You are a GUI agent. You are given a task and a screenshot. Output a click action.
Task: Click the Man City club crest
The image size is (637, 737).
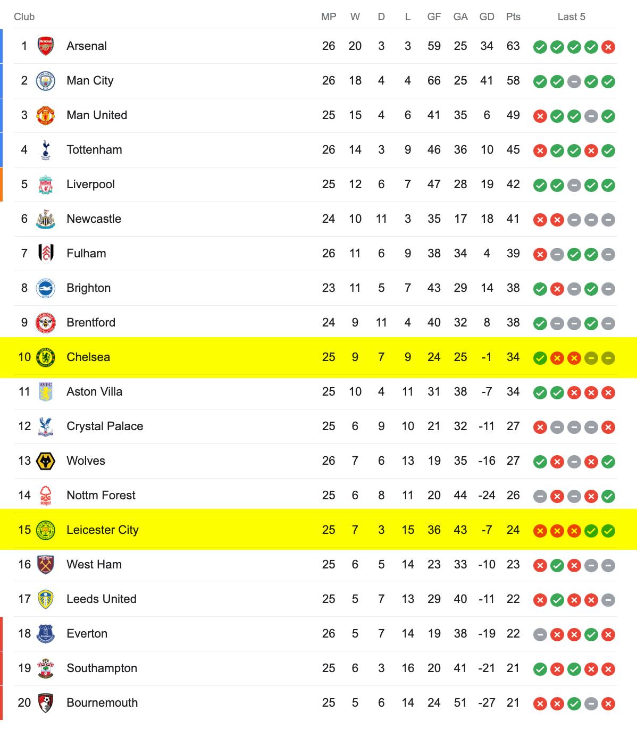pos(46,81)
